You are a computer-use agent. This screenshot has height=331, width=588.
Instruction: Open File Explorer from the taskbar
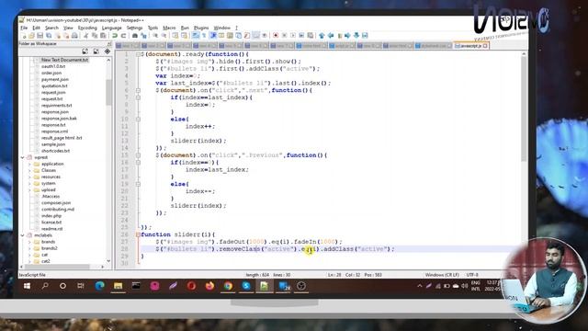pos(119,286)
